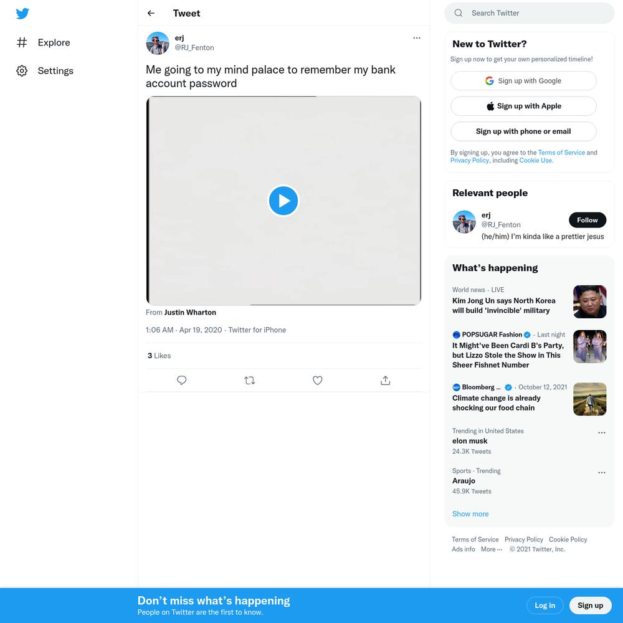Open the Twitter for iPhone source link
Viewport: 623px width, 623px height.
(x=257, y=330)
